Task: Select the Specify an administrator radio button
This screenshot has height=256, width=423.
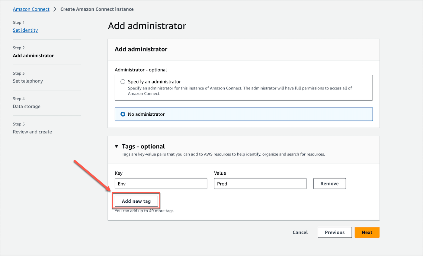Action: coord(123,81)
